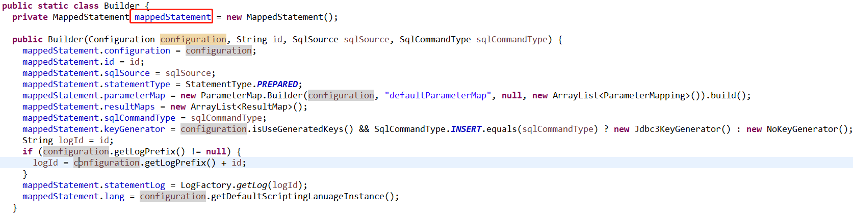Click the mappedStatement field name in the private declaration
Viewport: 853px width, 214px height.
[x=172, y=17]
